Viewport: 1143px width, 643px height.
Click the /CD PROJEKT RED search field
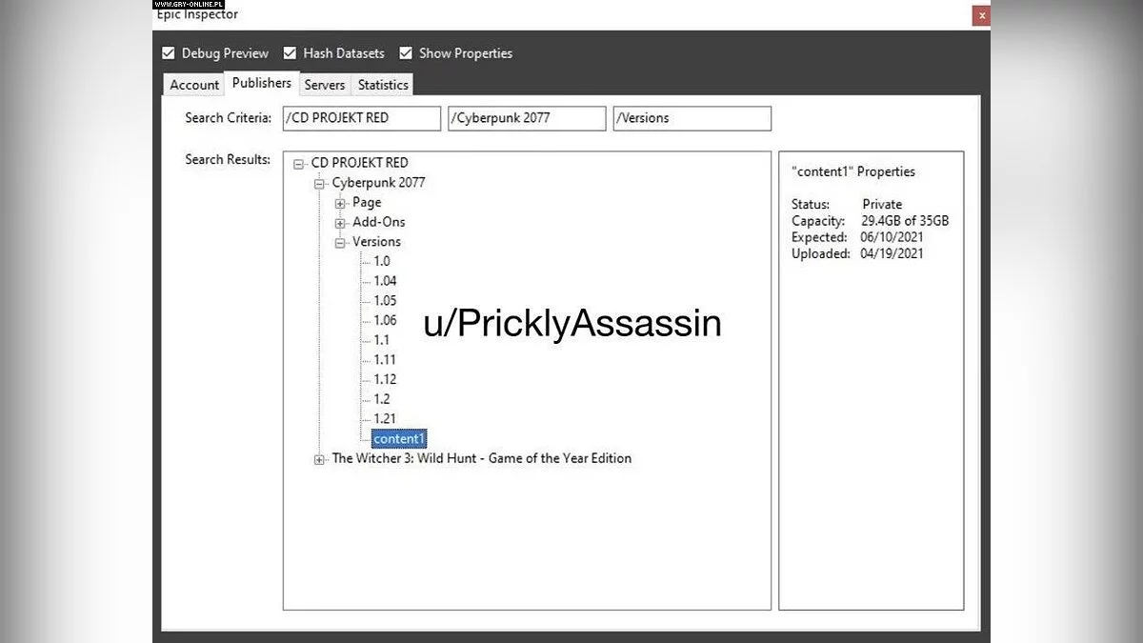pos(362,118)
